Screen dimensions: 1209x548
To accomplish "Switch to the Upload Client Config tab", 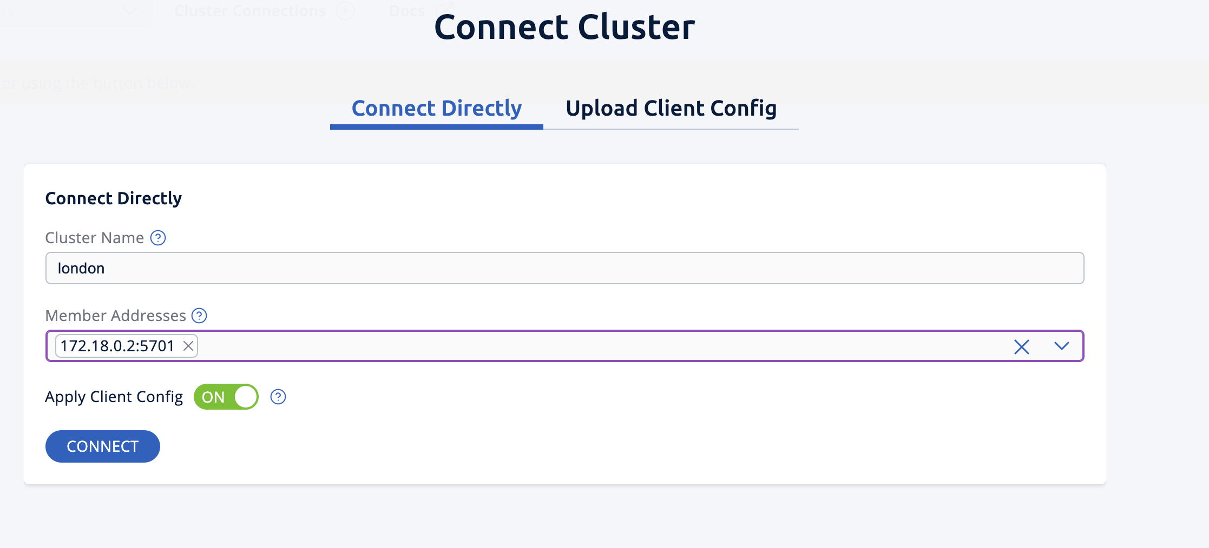I will coord(671,108).
